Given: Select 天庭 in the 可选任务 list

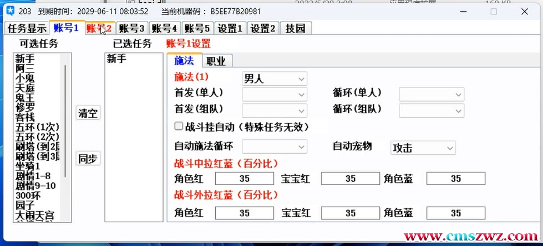Looking at the screenshot, I should pyautogui.click(x=25, y=87).
